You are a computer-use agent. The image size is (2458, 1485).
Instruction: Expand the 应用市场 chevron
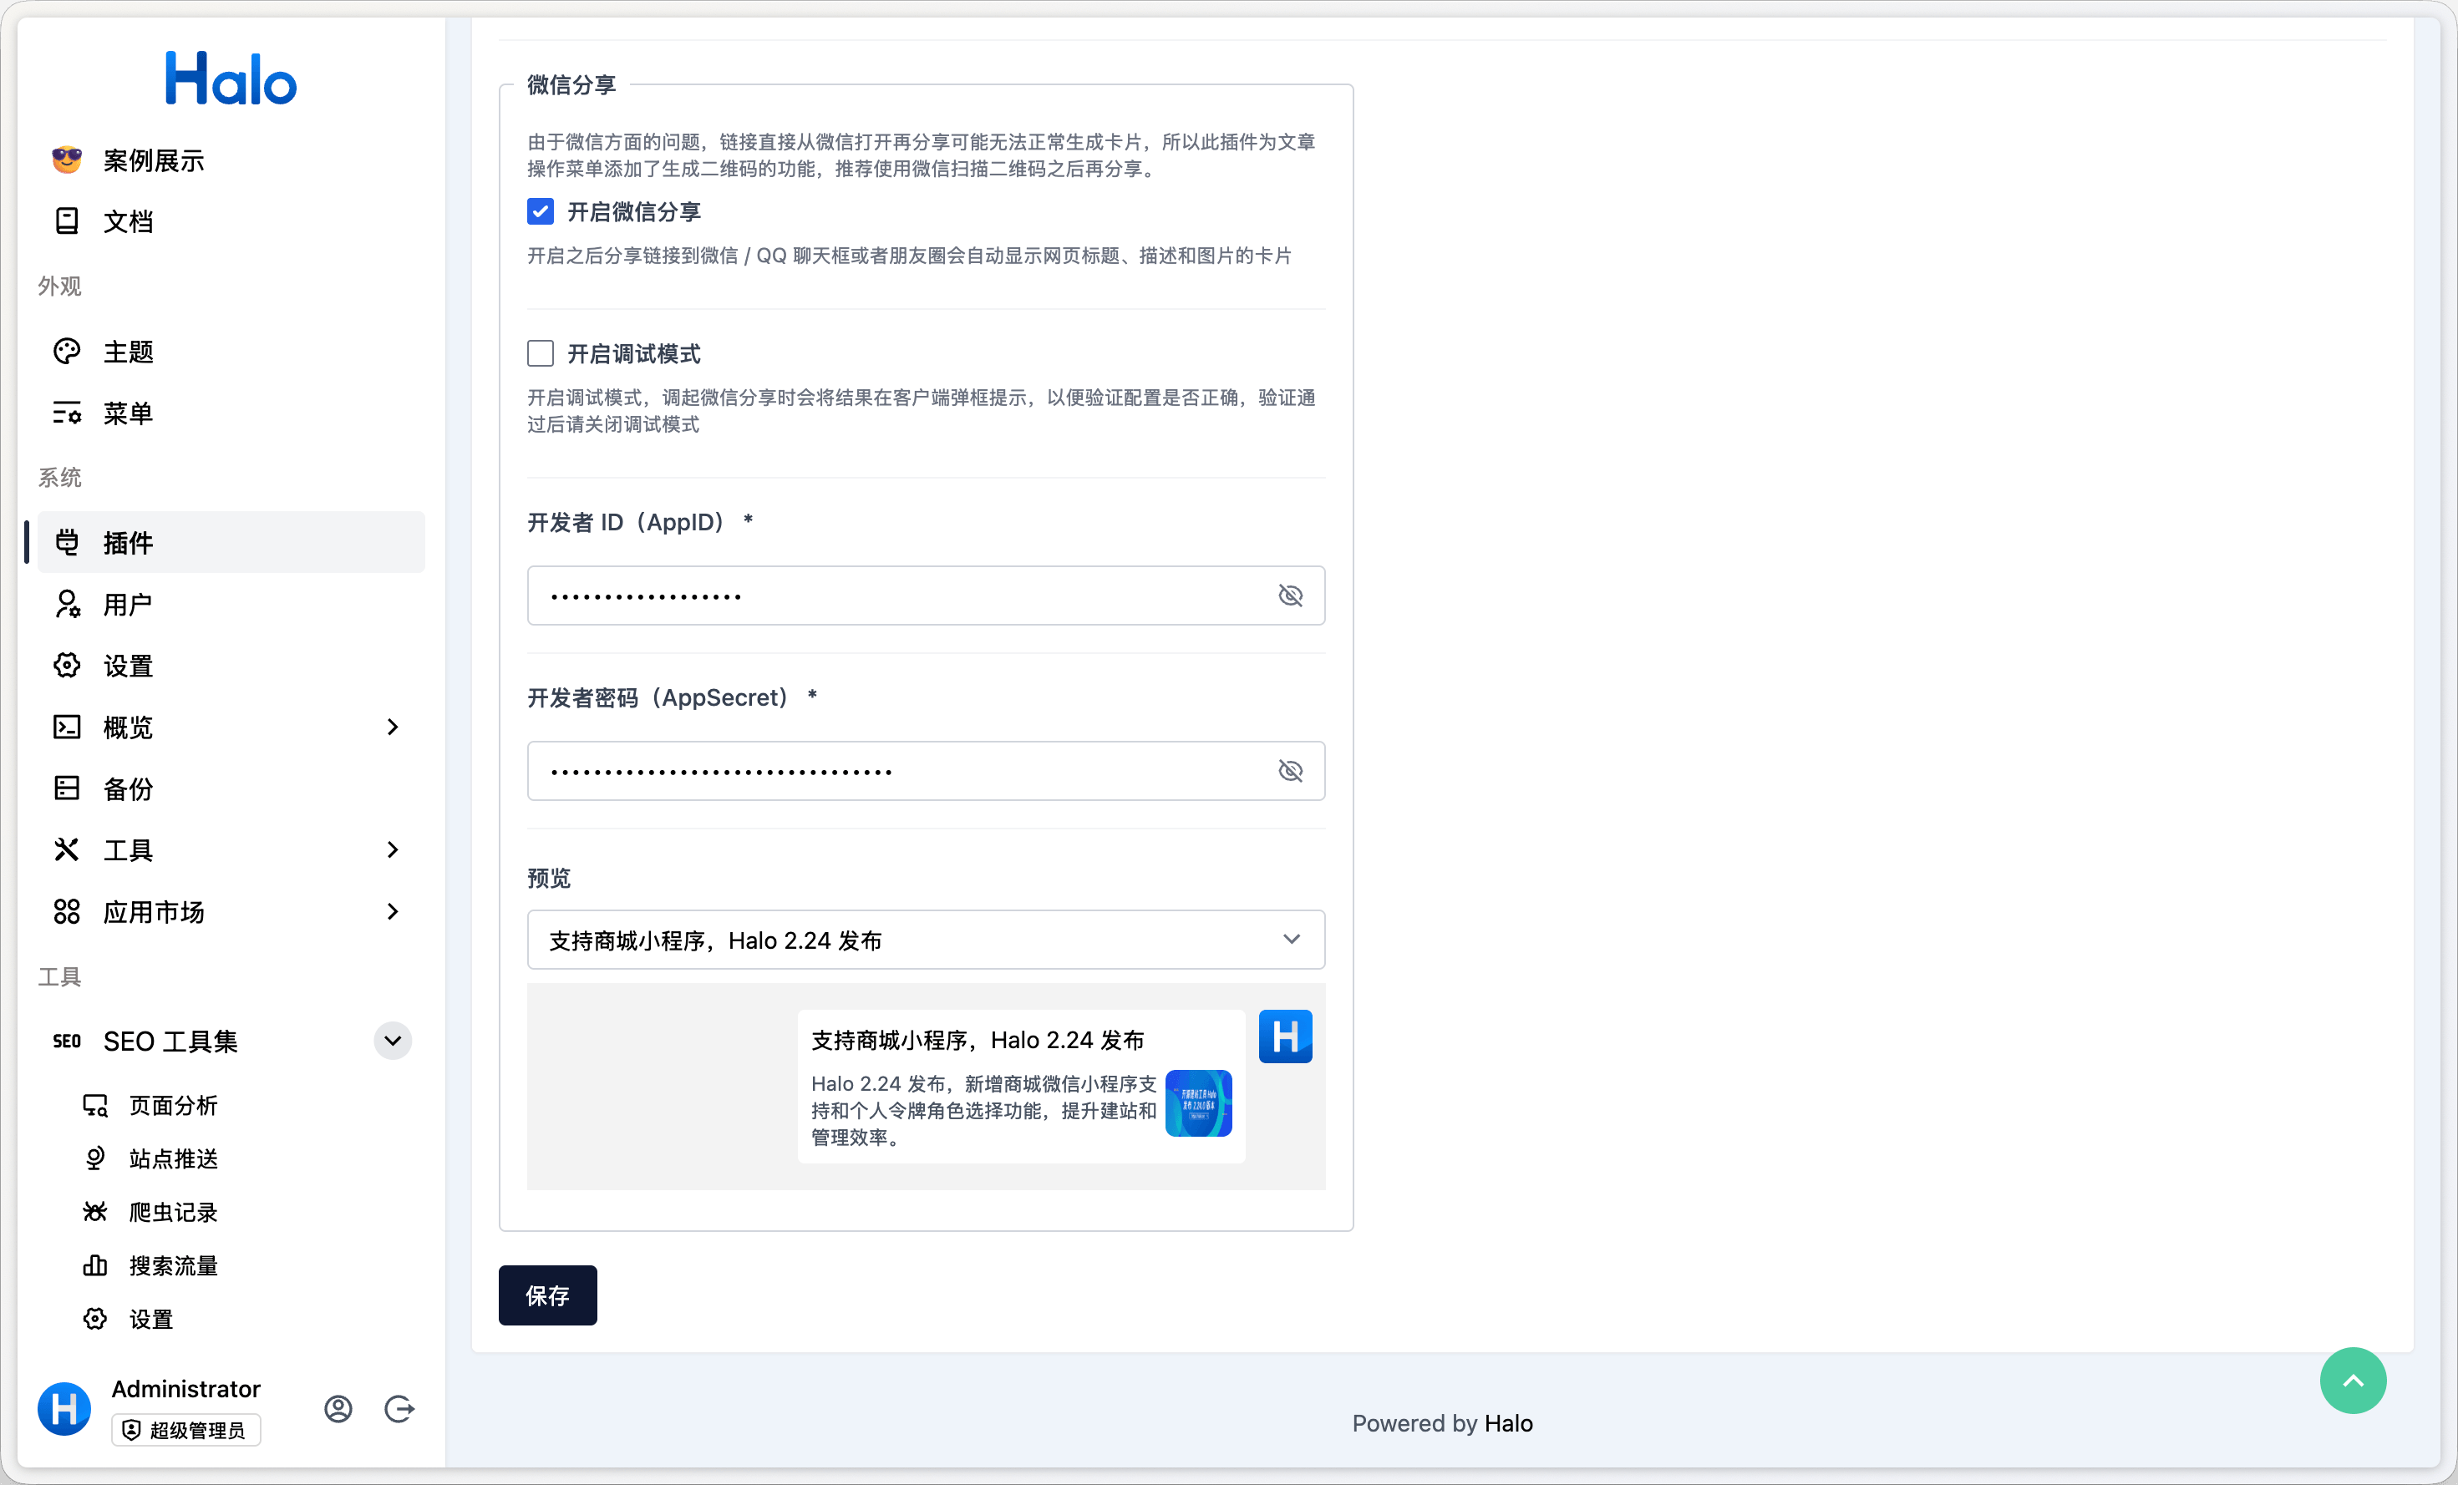pos(393,911)
